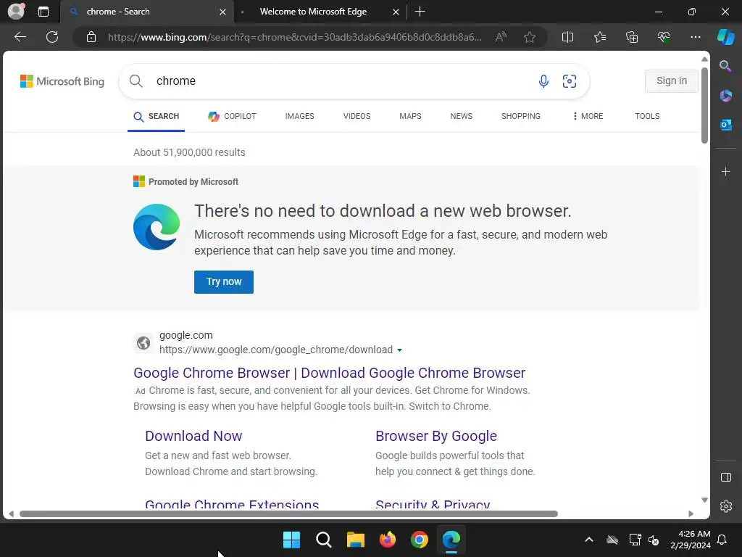Image resolution: width=742 pixels, height=557 pixels.
Task: Open Split screen icon
Action: (567, 37)
